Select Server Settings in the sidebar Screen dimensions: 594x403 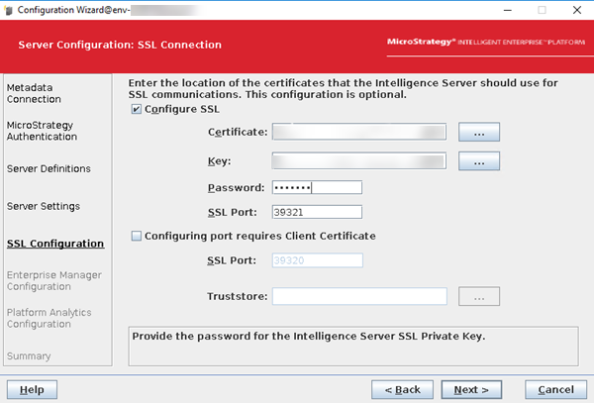[x=43, y=206]
